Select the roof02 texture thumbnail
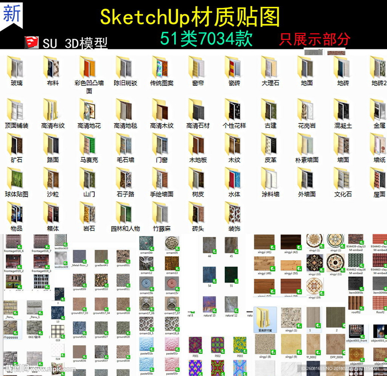Viewport: 387px width, 376px height. coord(356,303)
